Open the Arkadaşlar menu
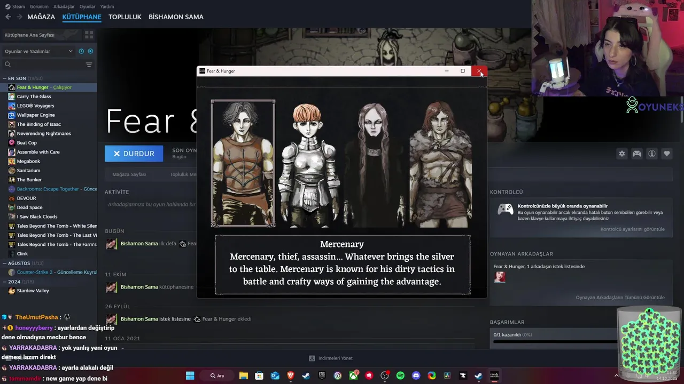 [x=64, y=6]
